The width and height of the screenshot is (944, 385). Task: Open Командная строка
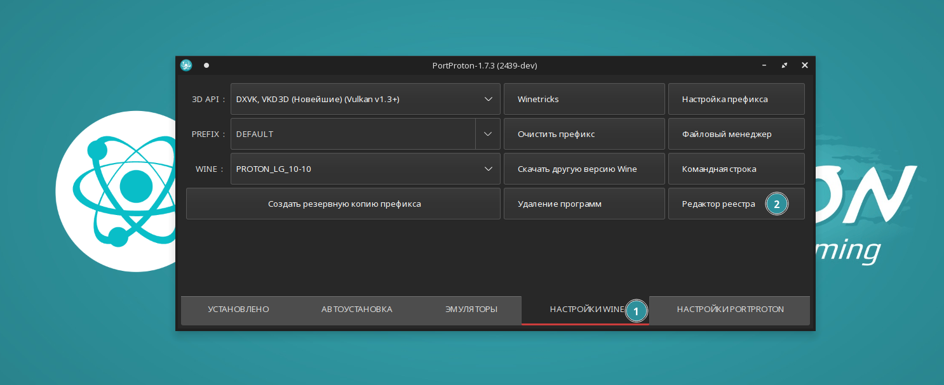coord(736,169)
